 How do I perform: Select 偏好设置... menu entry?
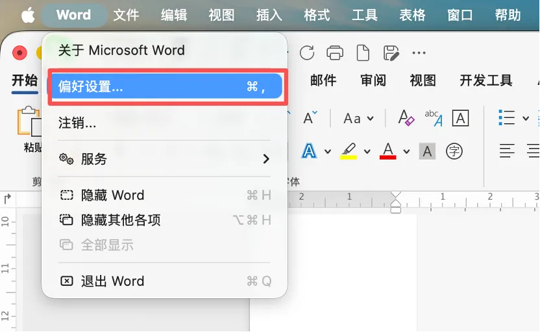coord(165,86)
